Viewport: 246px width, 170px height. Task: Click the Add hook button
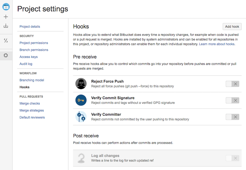coord(232,27)
